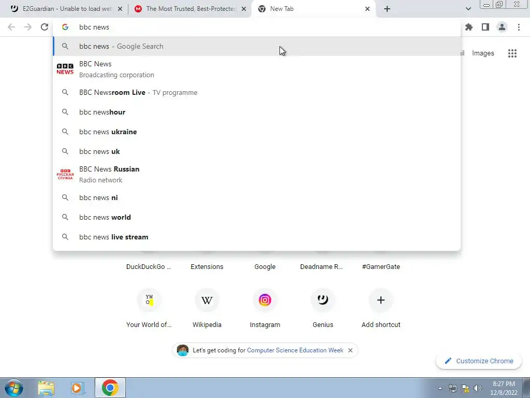Expand the tab search dropdown arrow
This screenshot has height=398, width=530.
(468, 9)
